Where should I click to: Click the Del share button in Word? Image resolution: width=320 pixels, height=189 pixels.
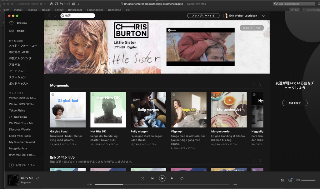coord(295,10)
